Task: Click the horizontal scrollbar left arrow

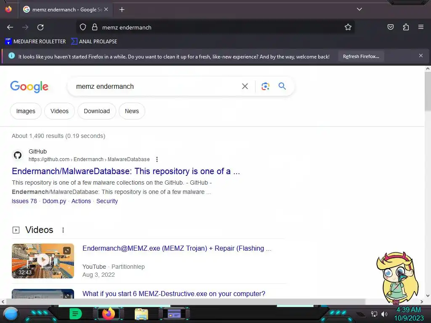Action: pyautogui.click(x=3, y=302)
